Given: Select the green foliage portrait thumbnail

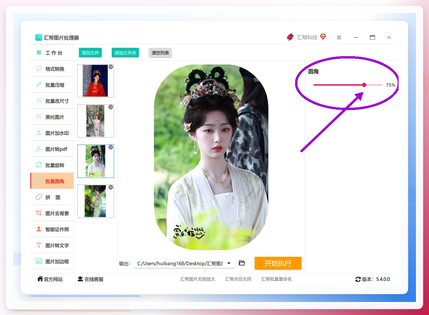Looking at the screenshot, I should click(x=95, y=201).
